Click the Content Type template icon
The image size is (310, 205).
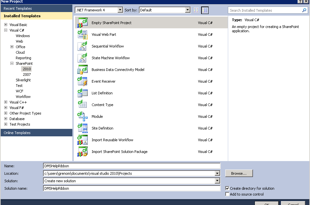tap(82, 105)
